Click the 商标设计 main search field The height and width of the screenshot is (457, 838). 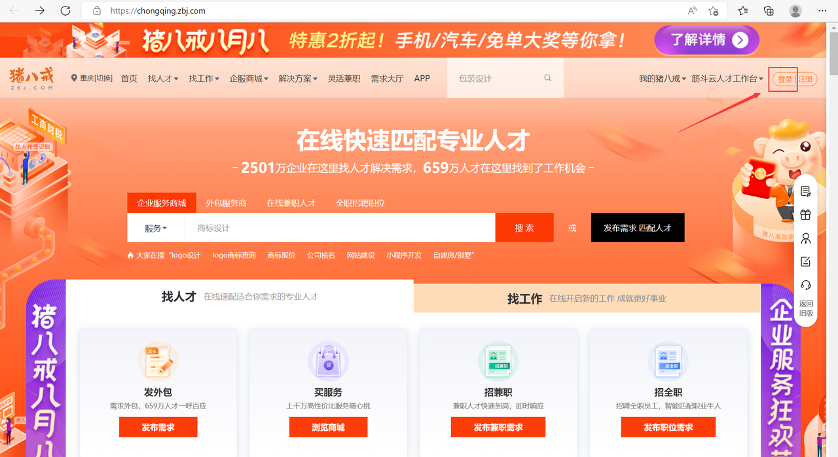tap(340, 228)
